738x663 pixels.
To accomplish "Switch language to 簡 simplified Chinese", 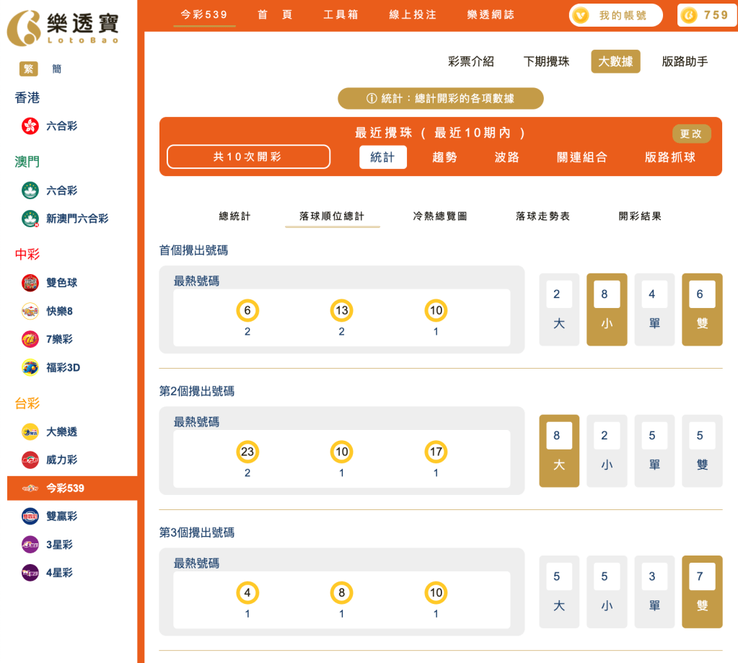I will 56,69.
